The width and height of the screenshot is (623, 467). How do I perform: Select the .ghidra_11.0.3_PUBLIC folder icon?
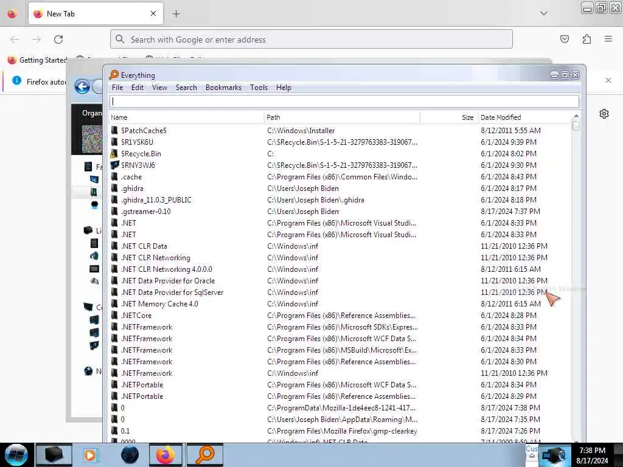point(114,199)
